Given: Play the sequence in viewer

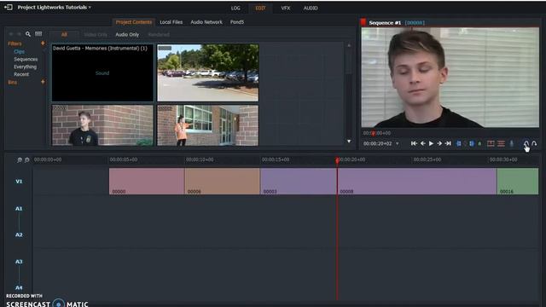Looking at the screenshot, I should tap(431, 143).
